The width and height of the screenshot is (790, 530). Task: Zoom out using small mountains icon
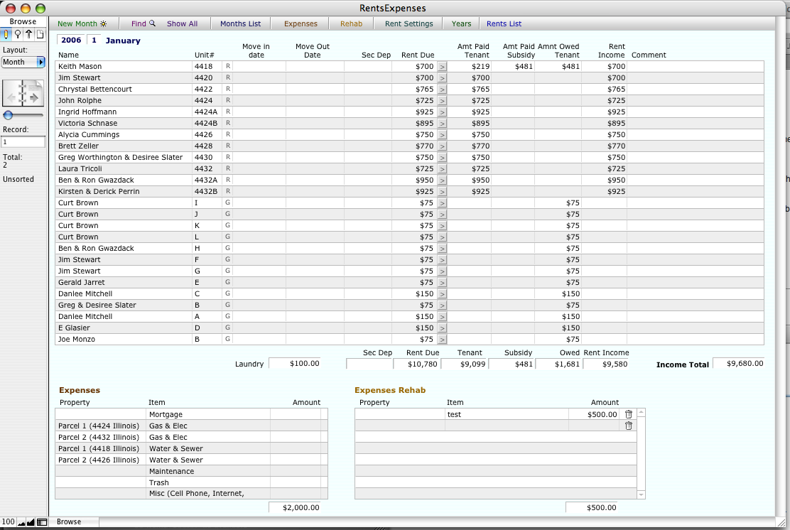click(21, 522)
